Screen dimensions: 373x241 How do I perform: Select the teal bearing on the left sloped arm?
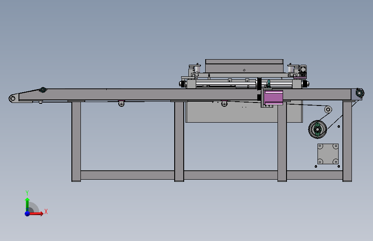click(x=43, y=90)
